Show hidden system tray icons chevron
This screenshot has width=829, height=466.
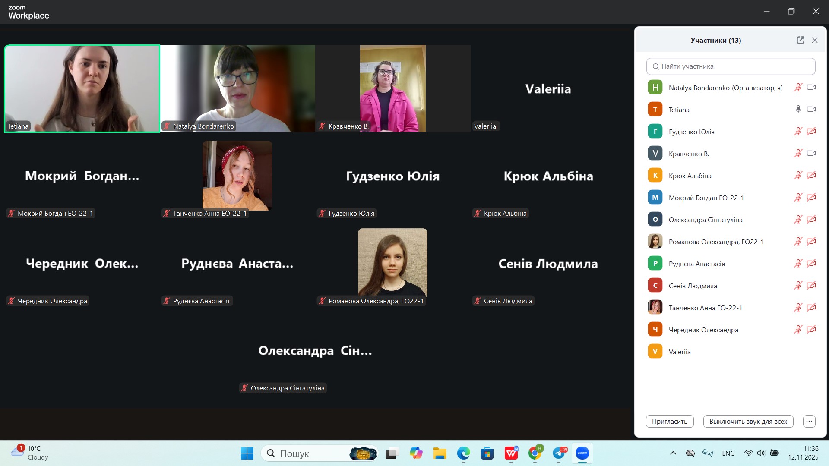(x=673, y=453)
